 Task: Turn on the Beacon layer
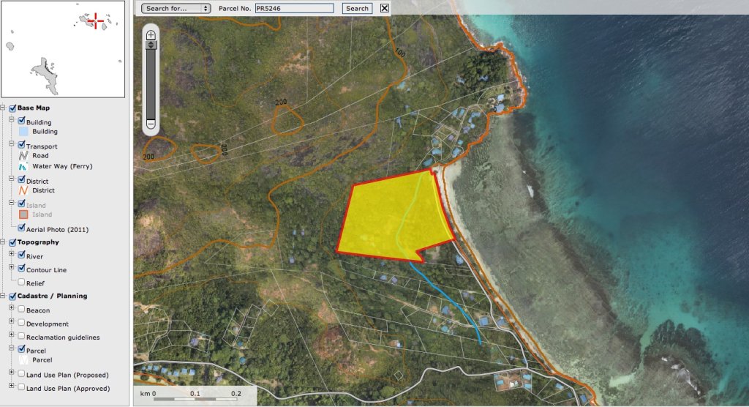click(x=21, y=310)
